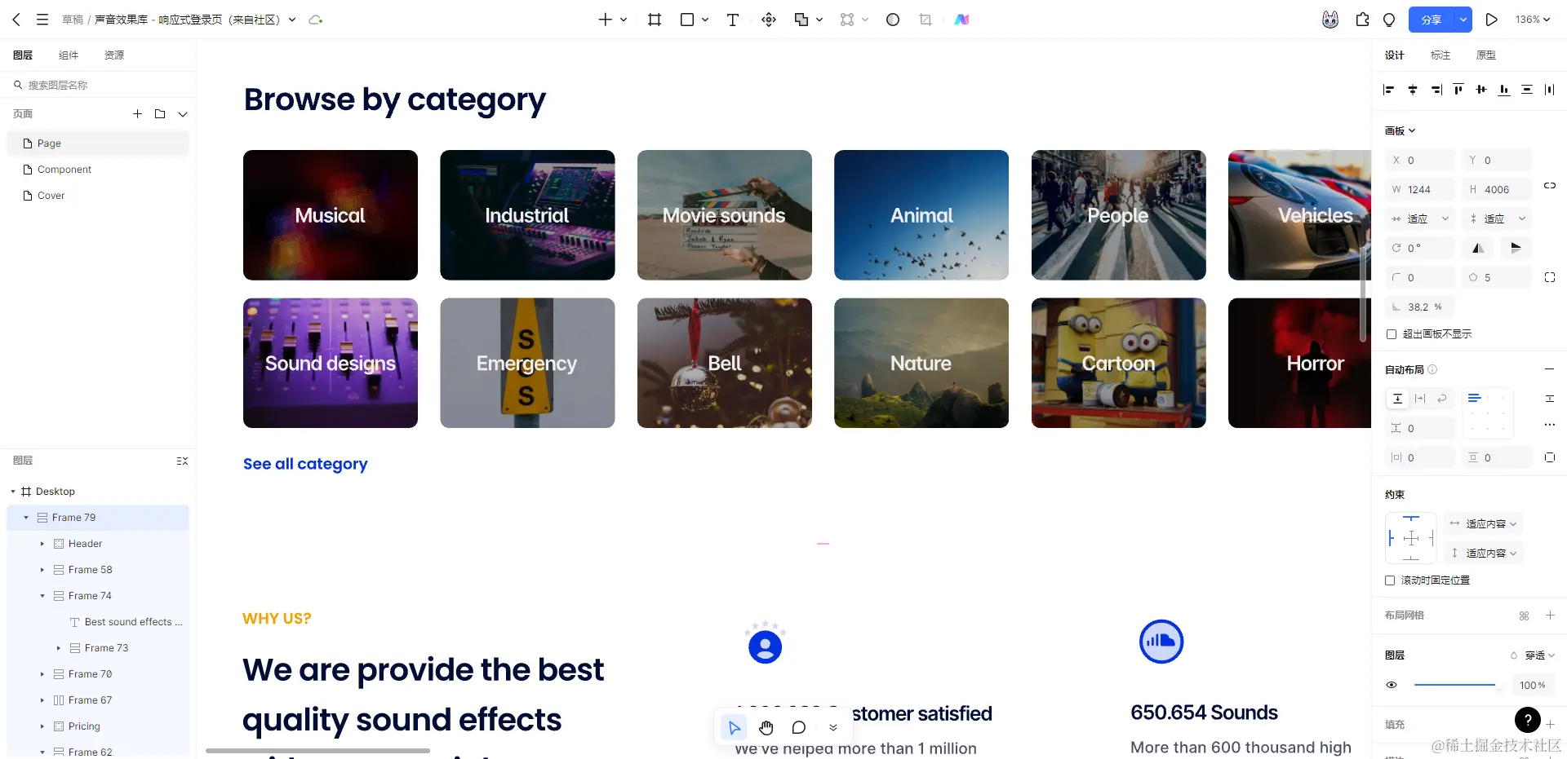This screenshot has height=759, width=1567.
Task: Enable 滚动时固定位置 checkbox
Action: [1390, 580]
